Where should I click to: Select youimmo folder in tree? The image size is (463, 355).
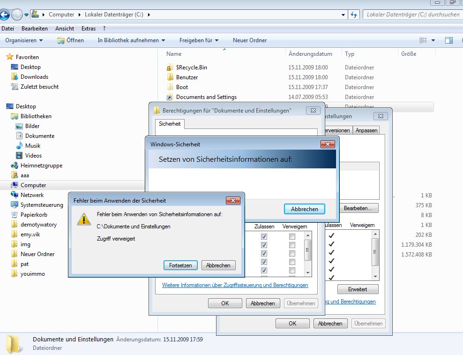click(32, 274)
